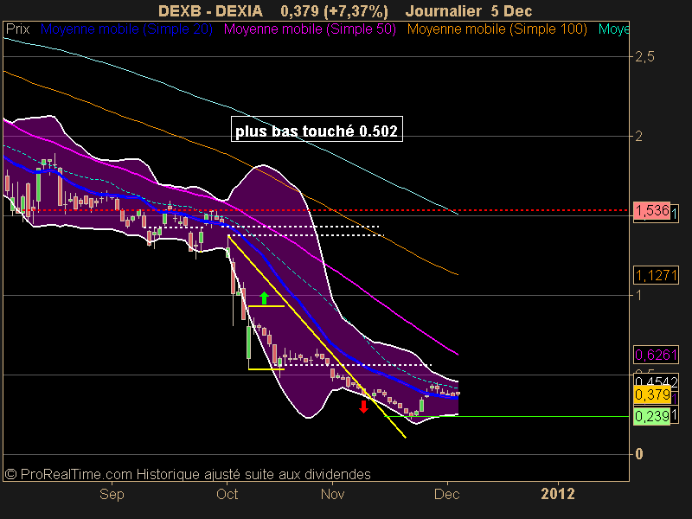
Task: Click the green up arrow marker
Action: (x=264, y=298)
